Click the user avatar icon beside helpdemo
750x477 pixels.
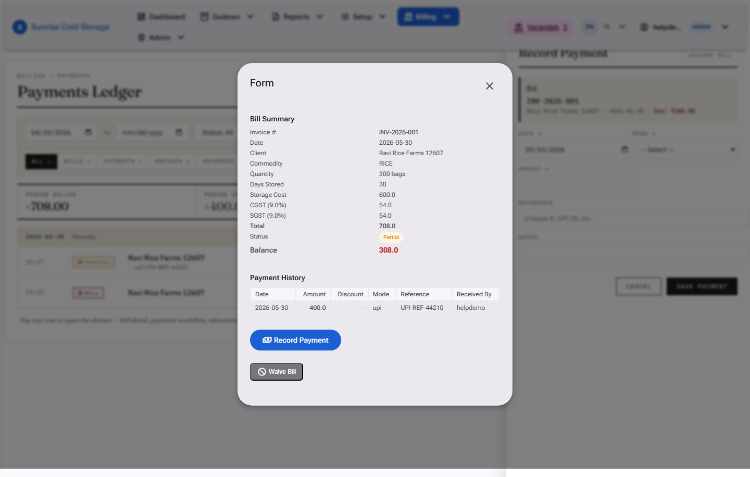(644, 27)
